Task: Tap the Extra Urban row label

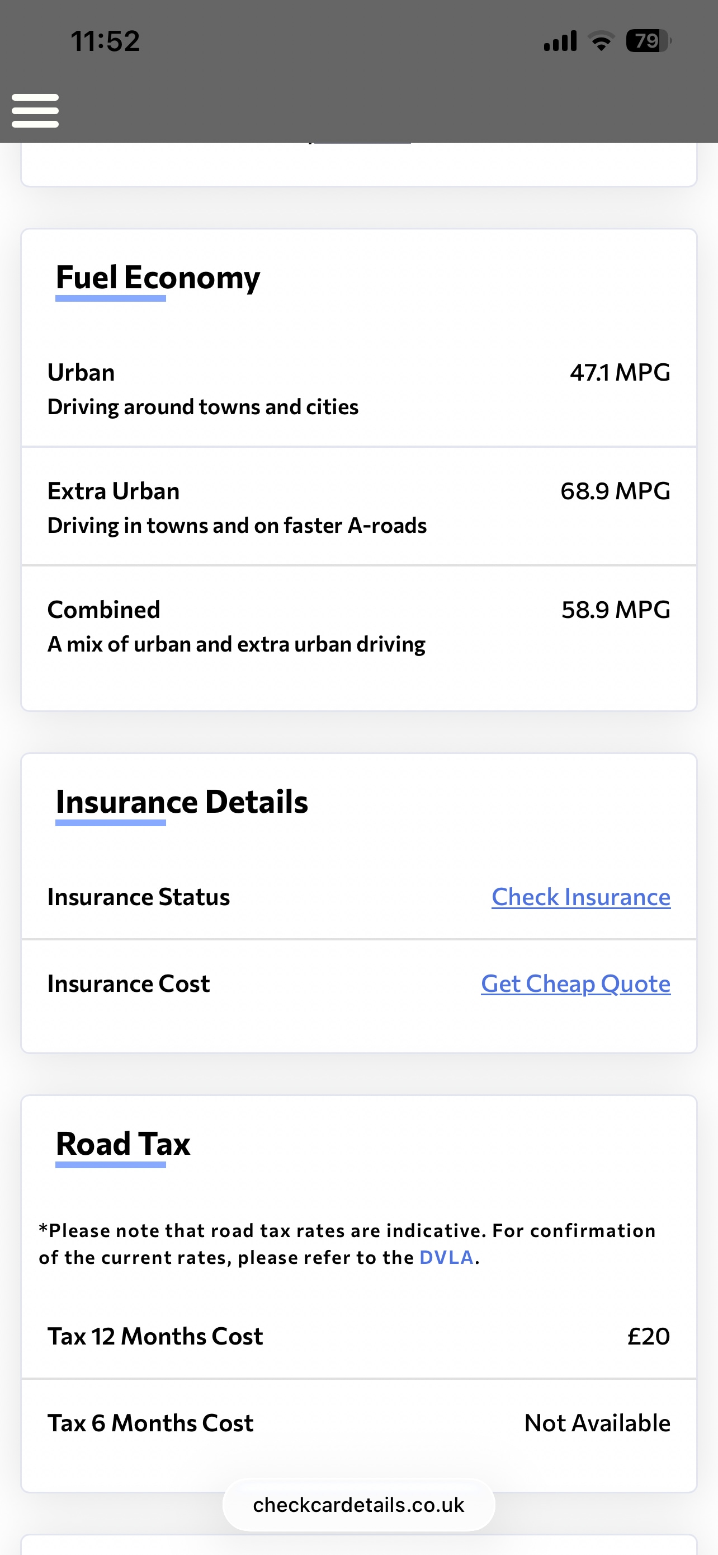Action: [x=114, y=491]
